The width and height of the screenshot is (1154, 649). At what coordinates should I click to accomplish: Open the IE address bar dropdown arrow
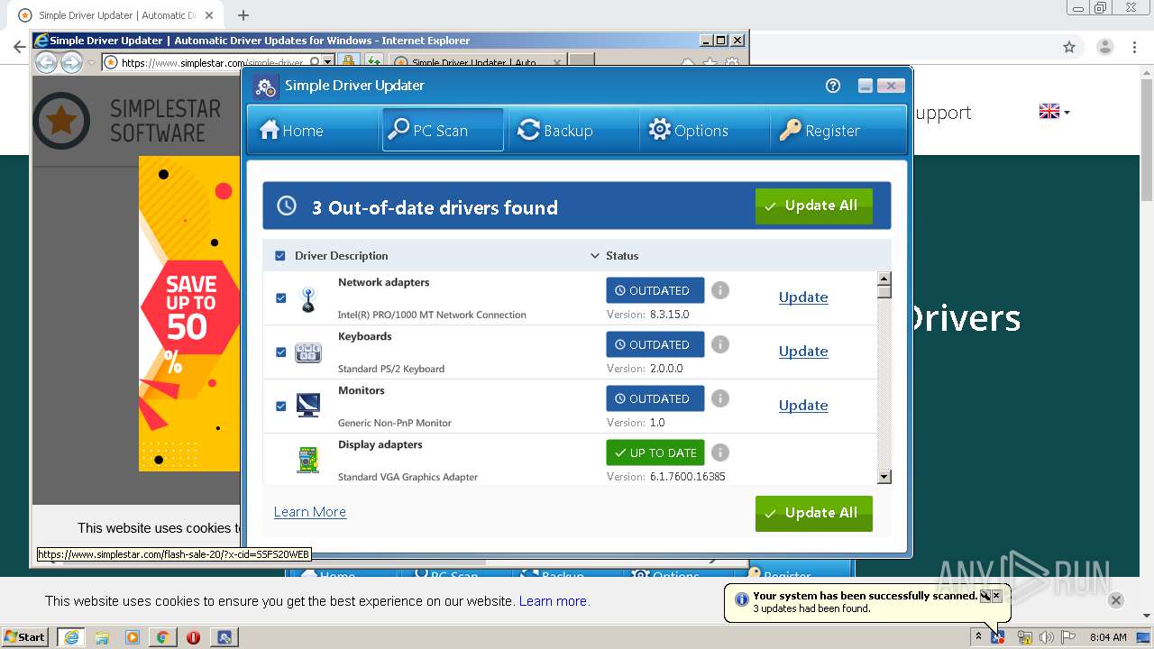328,62
